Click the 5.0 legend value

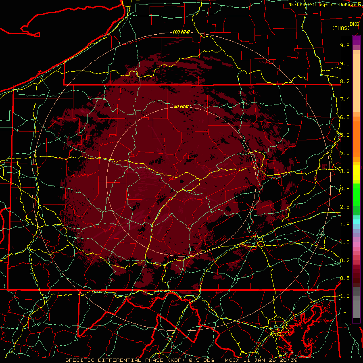point(345,153)
